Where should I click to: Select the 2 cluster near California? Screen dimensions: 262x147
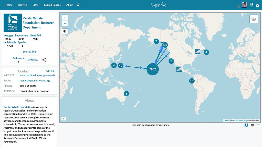point(171,61)
